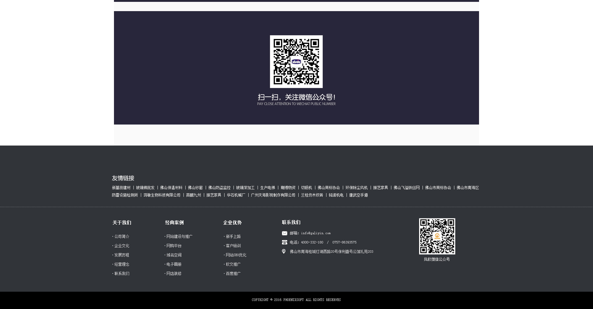This screenshot has height=309, width=593.
Task: Click the location pin icon
Action: pos(284,252)
